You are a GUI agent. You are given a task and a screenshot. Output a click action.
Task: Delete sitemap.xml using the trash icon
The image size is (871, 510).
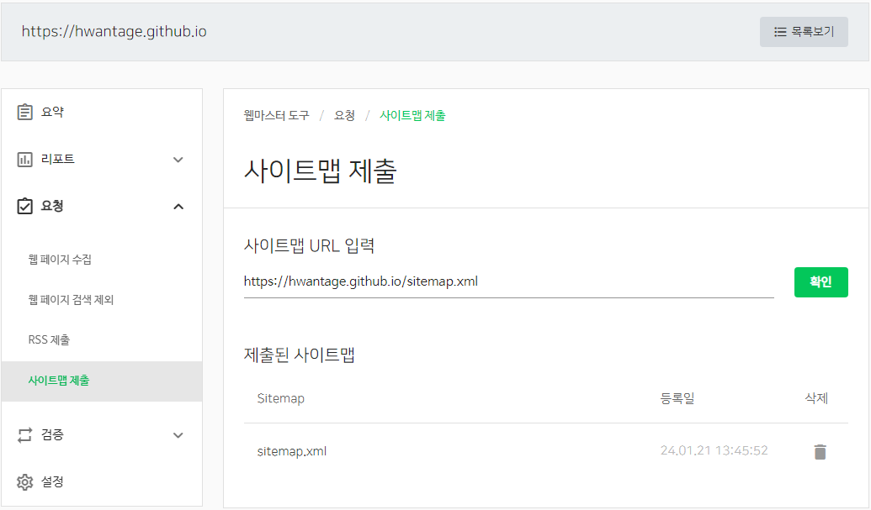(x=820, y=452)
